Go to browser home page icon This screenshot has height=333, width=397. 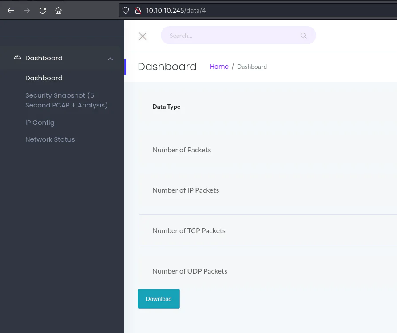(x=59, y=11)
